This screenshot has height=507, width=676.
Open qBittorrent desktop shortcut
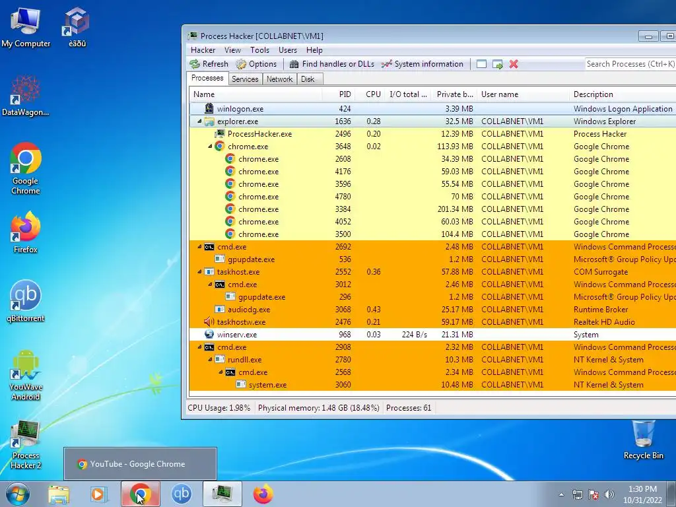26,300
